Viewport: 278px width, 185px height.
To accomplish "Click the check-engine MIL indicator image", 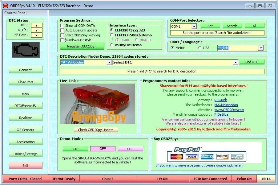I will (x=26, y=50).
